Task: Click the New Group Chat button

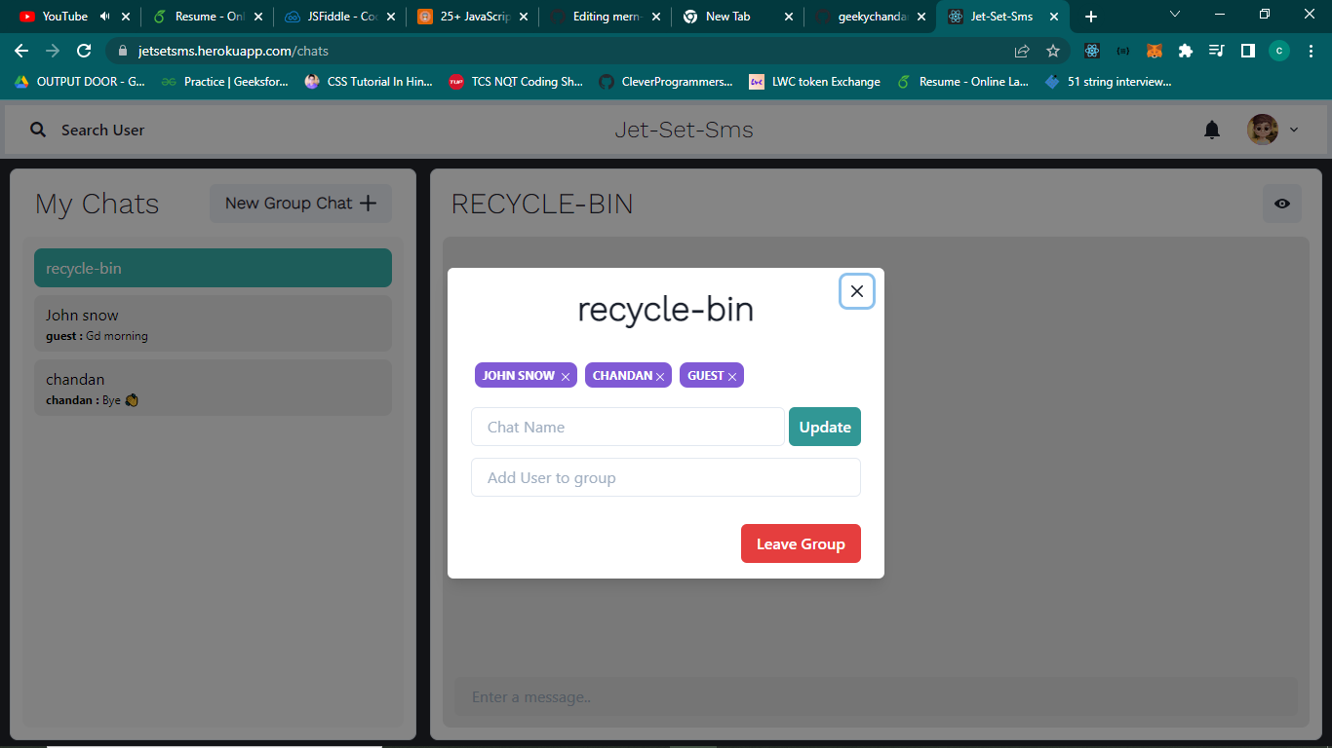Action: 299,203
